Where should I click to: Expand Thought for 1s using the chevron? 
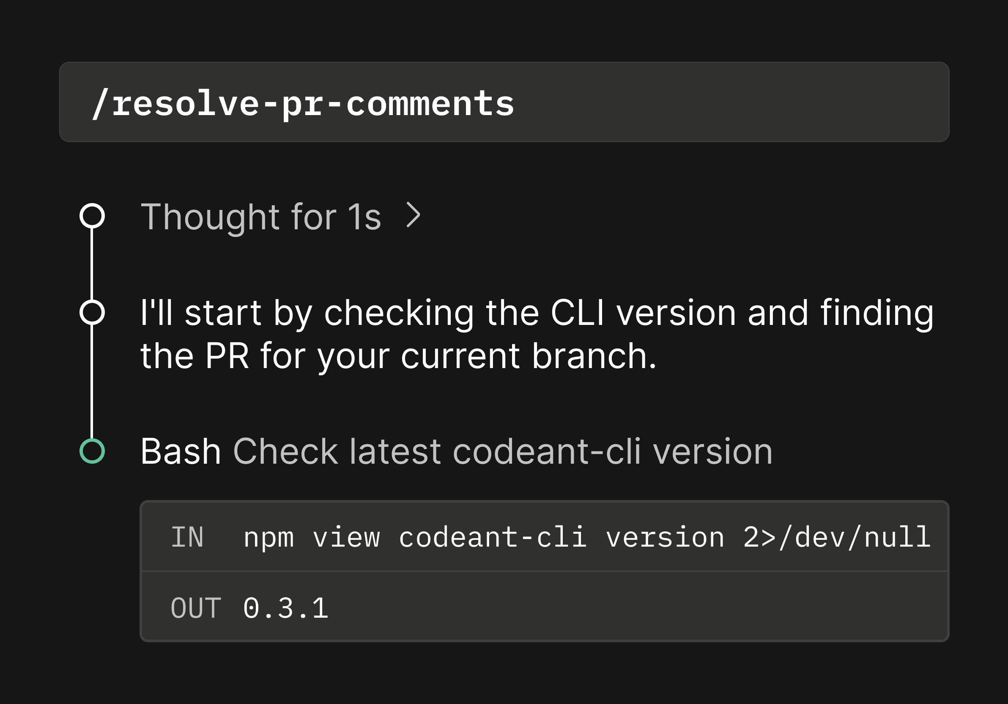413,216
